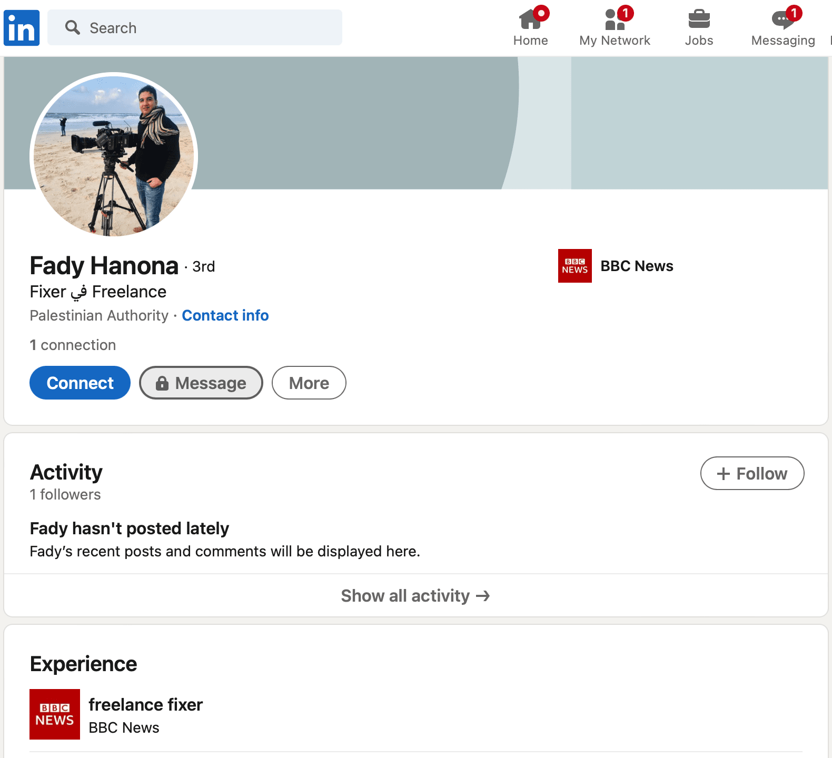Click "Fady hasn't posted lately" text
The width and height of the screenshot is (832, 758).
[130, 528]
